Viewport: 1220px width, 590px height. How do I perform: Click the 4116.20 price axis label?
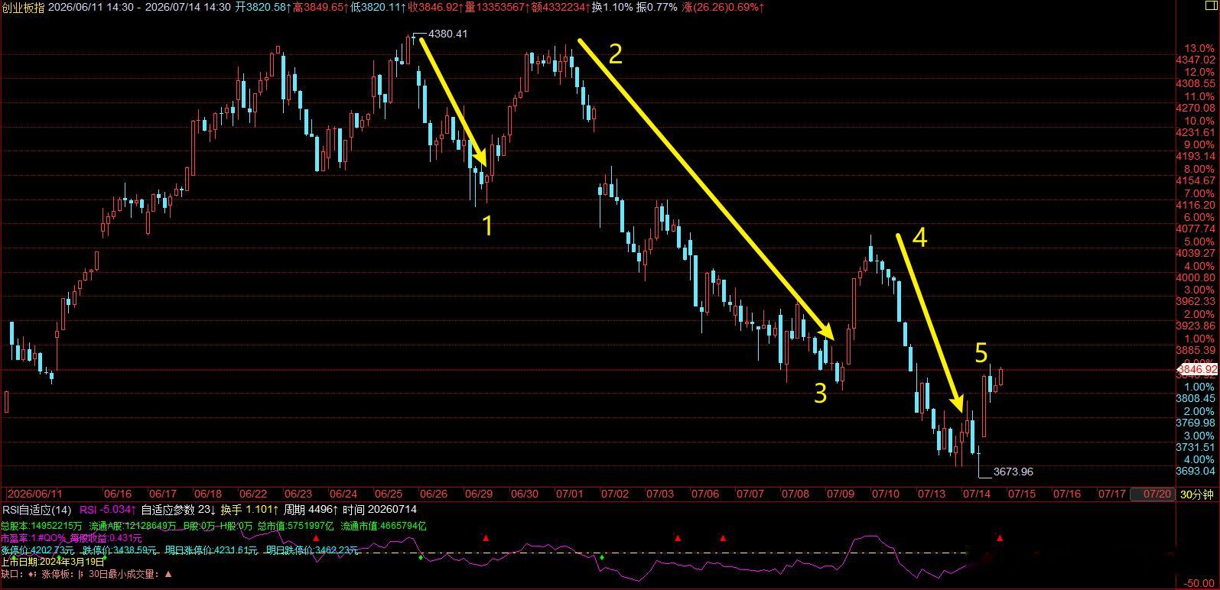(x=1196, y=205)
